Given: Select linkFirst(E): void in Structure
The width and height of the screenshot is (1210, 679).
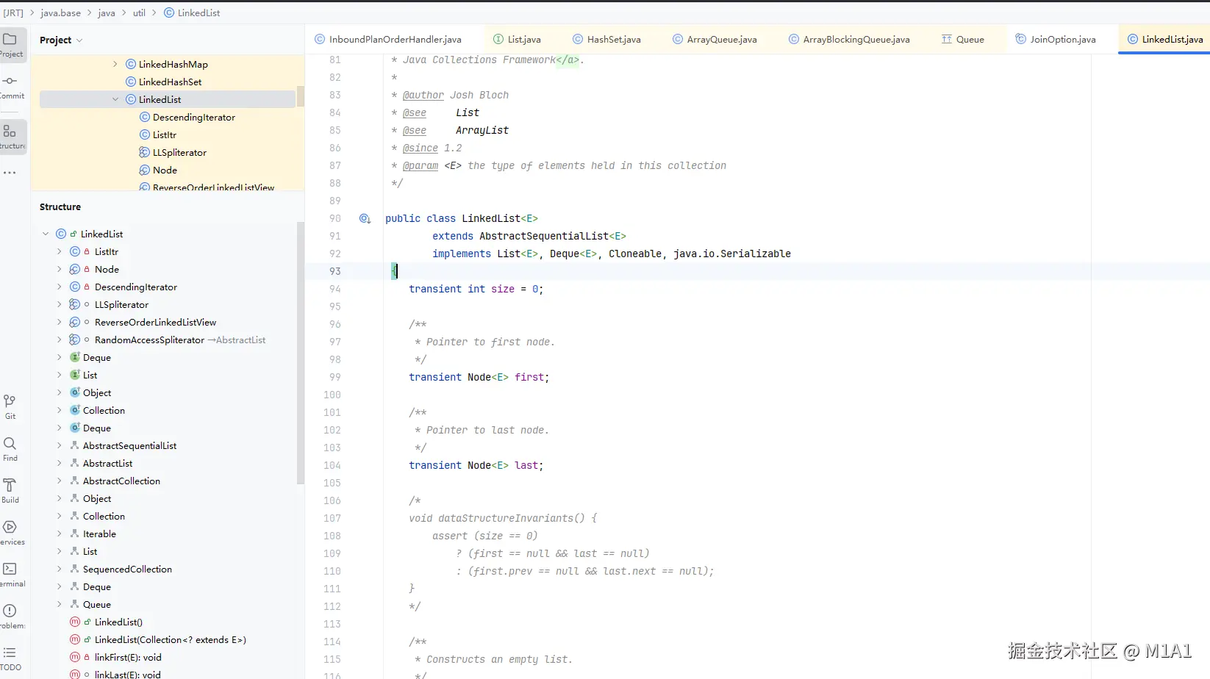Looking at the screenshot, I should [x=128, y=657].
